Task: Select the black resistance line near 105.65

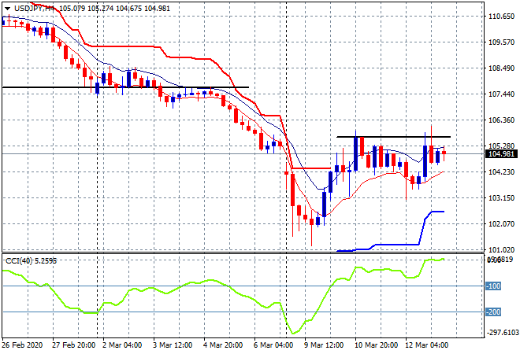Action: 393,137
